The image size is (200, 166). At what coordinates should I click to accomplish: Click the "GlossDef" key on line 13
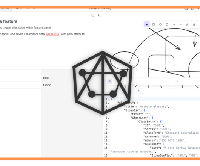click(x=152, y=144)
